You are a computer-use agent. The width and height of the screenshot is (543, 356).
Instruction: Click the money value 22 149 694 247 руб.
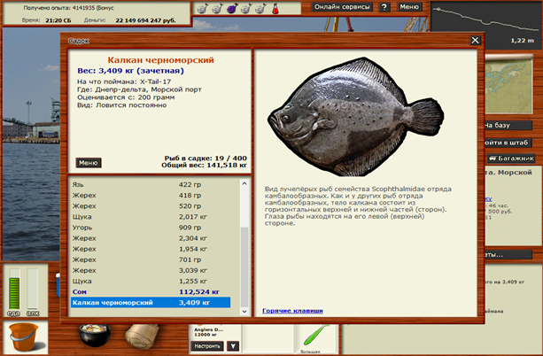click(x=145, y=20)
